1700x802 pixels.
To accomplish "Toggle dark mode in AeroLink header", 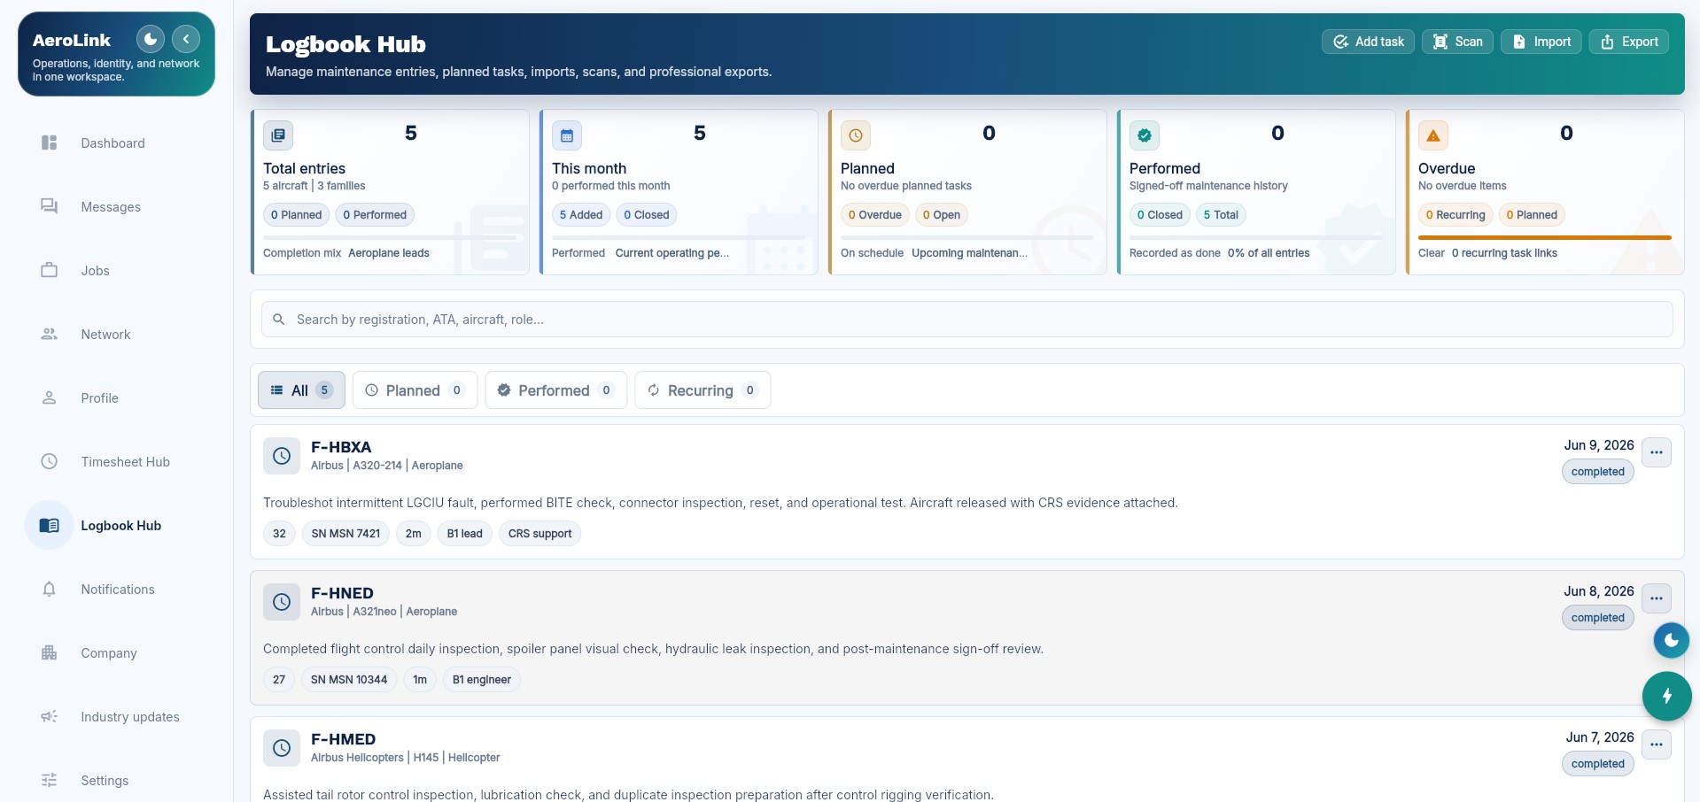I will 151,39.
